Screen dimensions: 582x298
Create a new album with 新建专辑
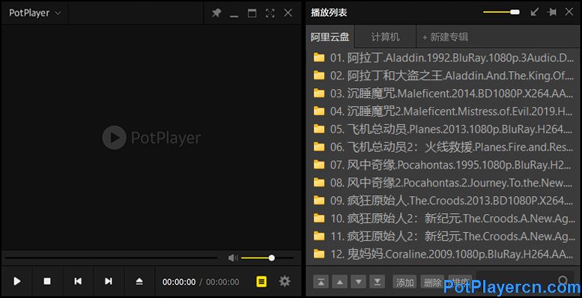point(445,37)
